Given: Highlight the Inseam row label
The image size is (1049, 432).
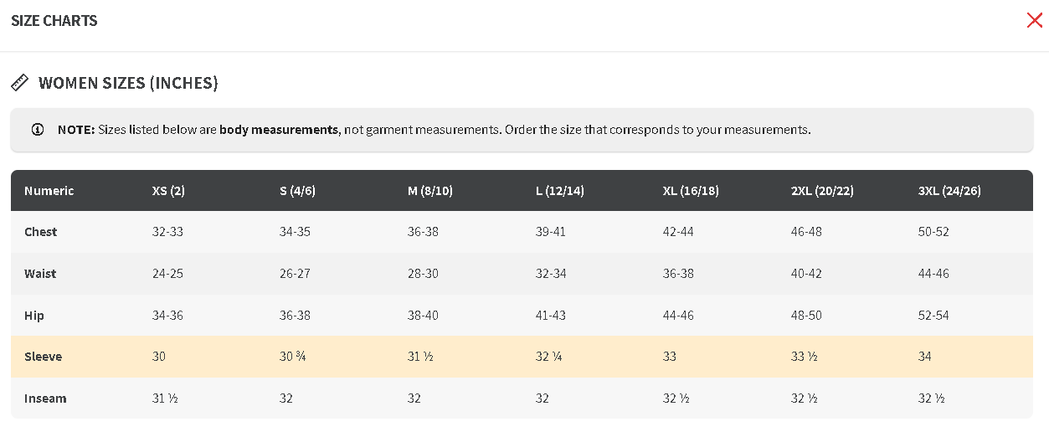Looking at the screenshot, I should point(45,399).
